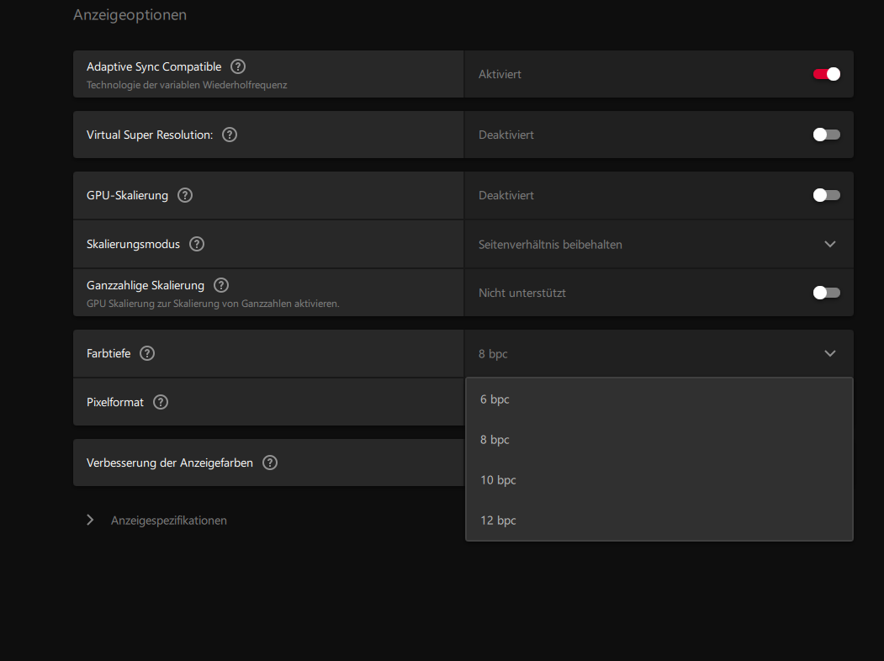Screen dimensions: 884x661
Task: Click the Skalierungsmodus help icon
Action: tap(197, 244)
